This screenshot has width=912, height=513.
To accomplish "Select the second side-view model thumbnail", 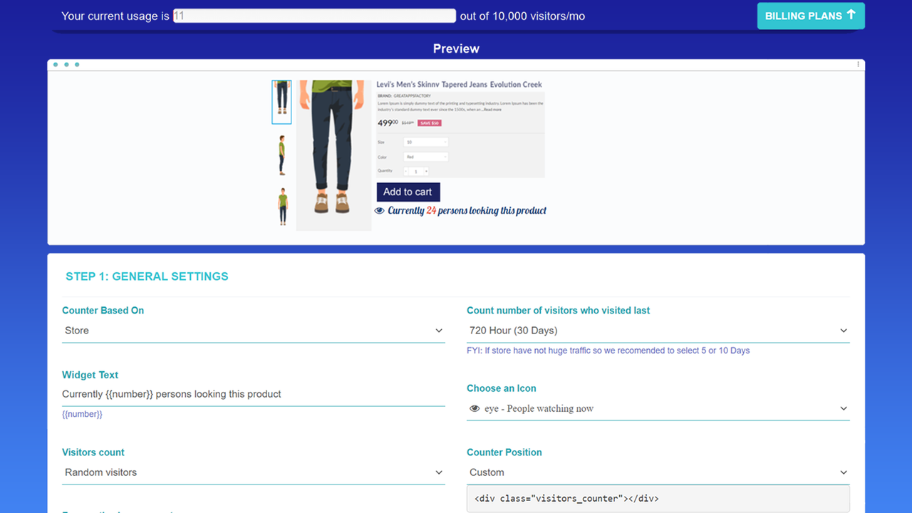I will (x=281, y=155).
